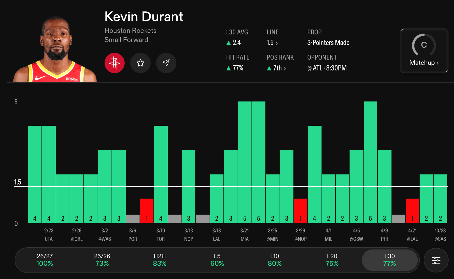Click the Houston Rockets team logo icon

[115, 63]
